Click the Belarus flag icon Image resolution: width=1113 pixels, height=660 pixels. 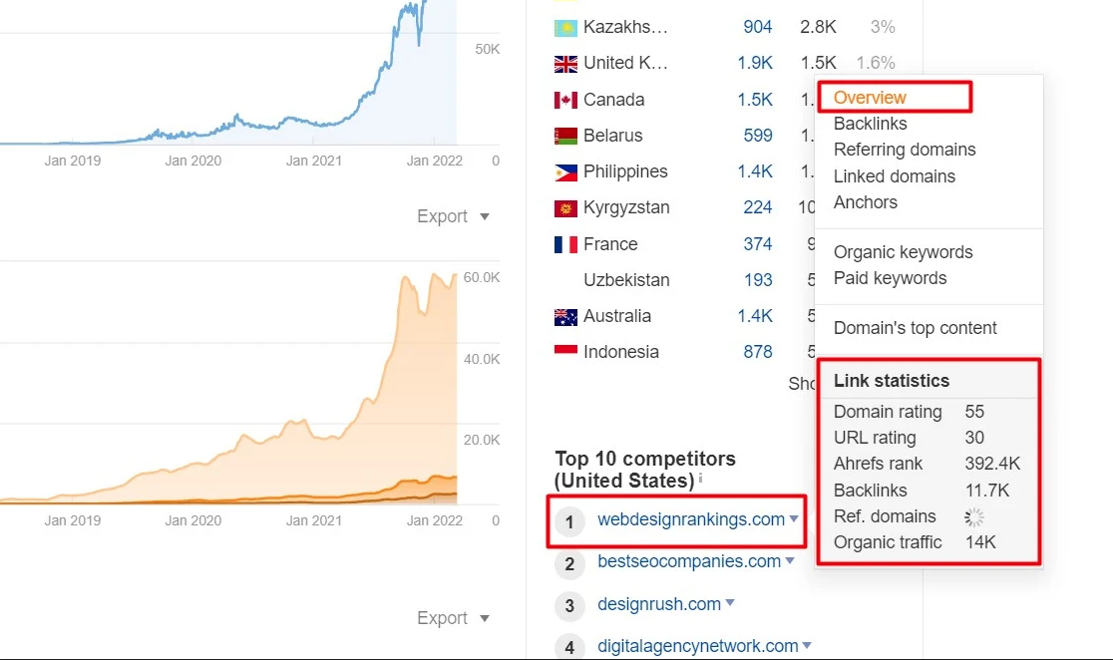[x=564, y=136]
